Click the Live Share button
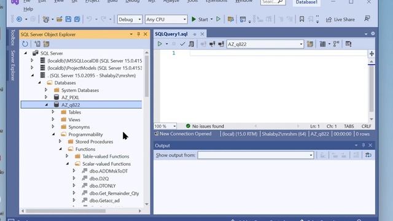The width and height of the screenshot is (393, 221). pyautogui.click(x=340, y=20)
